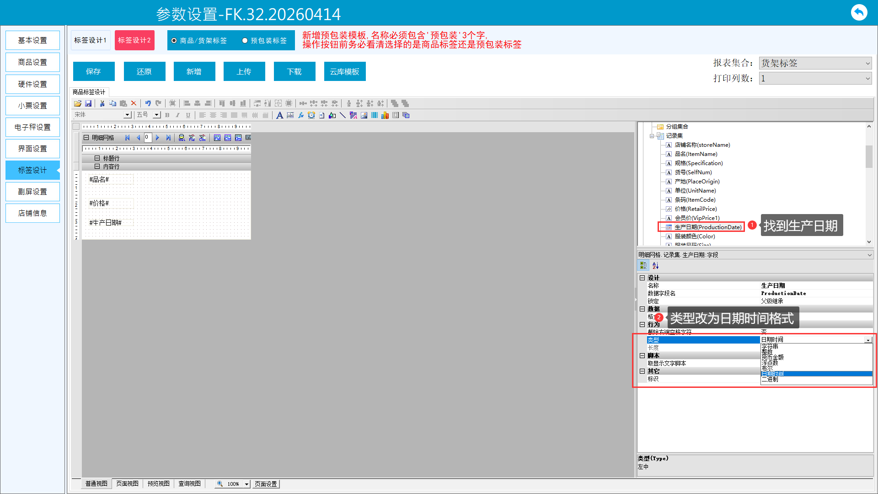Insert a barcode element
The width and height of the screenshot is (878, 494).
point(375,115)
